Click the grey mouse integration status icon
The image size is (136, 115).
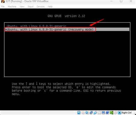tap(115, 113)
